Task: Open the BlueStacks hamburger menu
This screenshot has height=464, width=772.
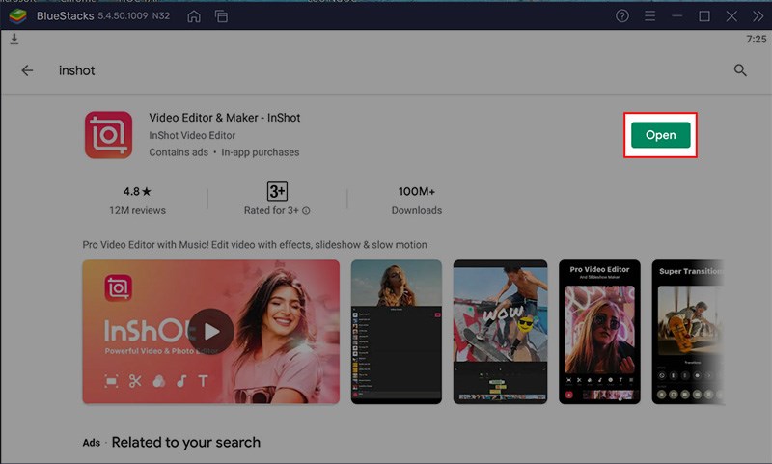Action: [x=649, y=16]
